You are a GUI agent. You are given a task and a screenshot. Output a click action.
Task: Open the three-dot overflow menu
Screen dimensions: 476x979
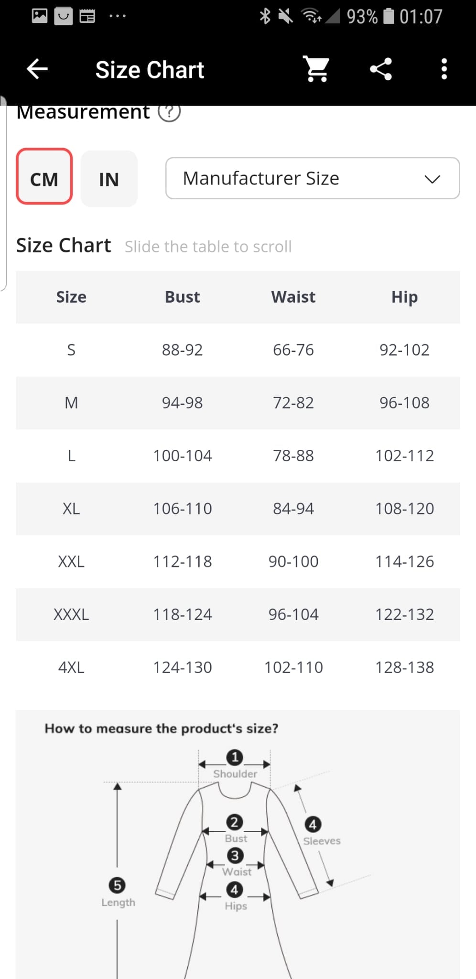(444, 69)
